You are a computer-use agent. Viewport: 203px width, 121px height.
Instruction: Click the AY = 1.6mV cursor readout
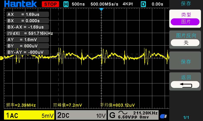coord(28,40)
